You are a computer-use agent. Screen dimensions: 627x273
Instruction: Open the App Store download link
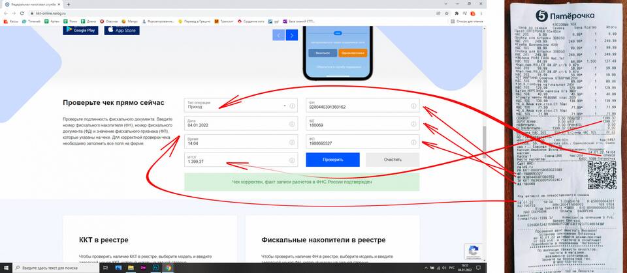point(121,29)
